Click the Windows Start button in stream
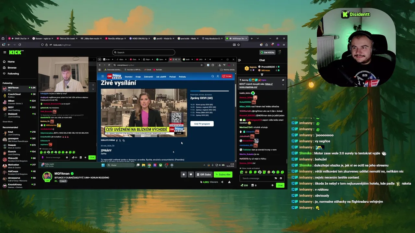The image size is (415, 233). coord(103,165)
